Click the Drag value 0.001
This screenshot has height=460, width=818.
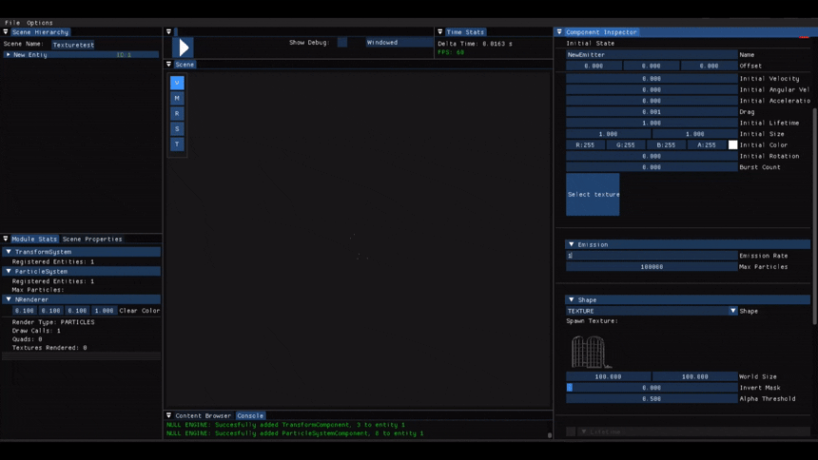(x=652, y=111)
